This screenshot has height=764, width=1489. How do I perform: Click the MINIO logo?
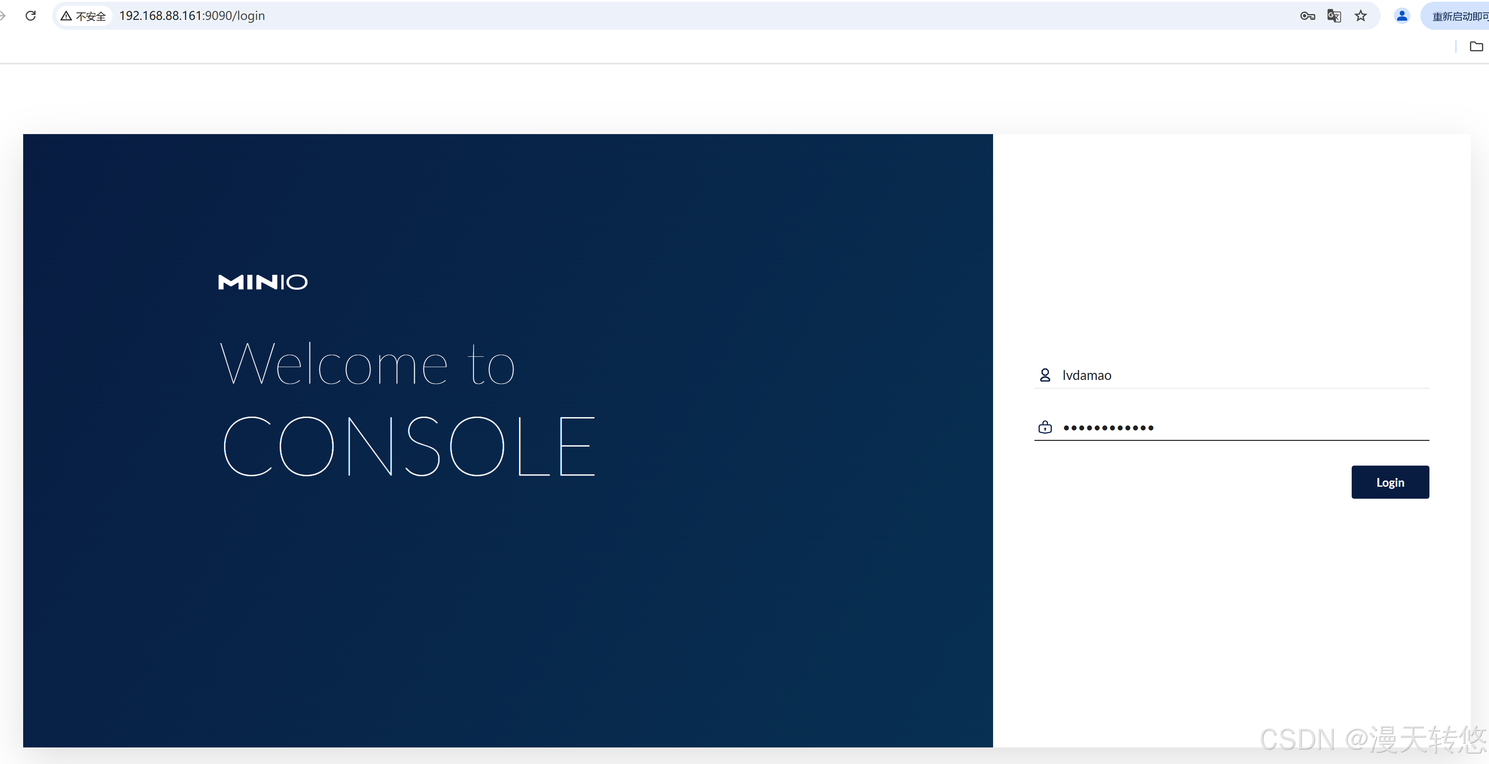pos(262,282)
